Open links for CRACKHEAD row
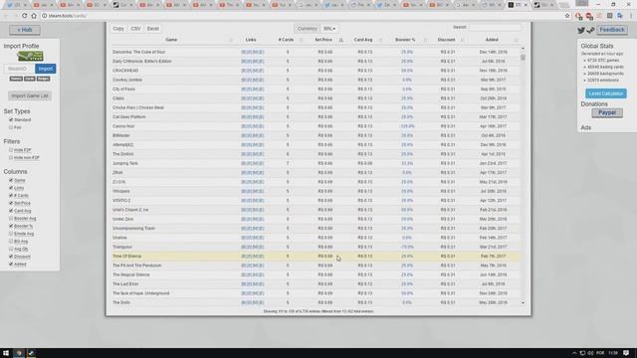The image size is (637, 358). 252,71
